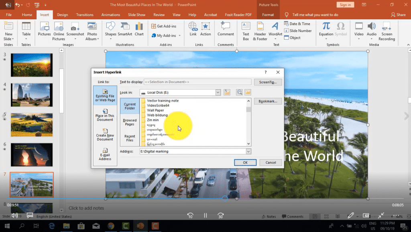This screenshot has width=411, height=232.
Task: Click the Share button
Action: click(x=399, y=15)
